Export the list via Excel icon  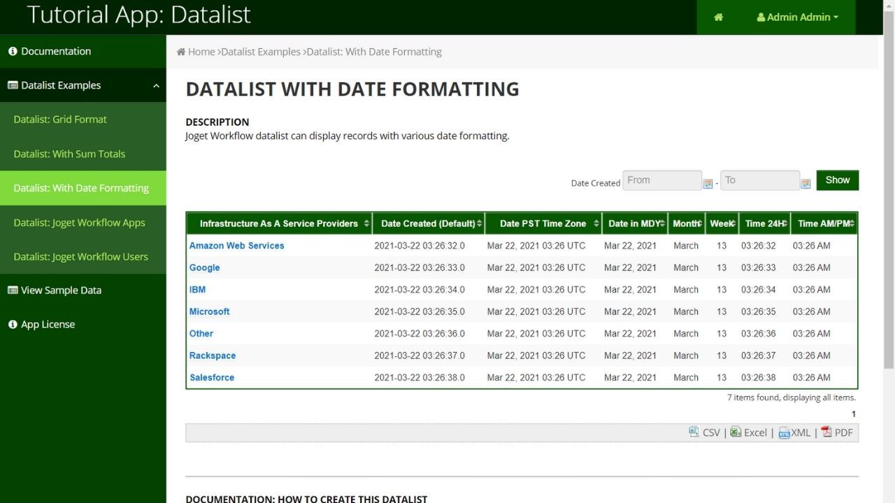pyautogui.click(x=736, y=432)
